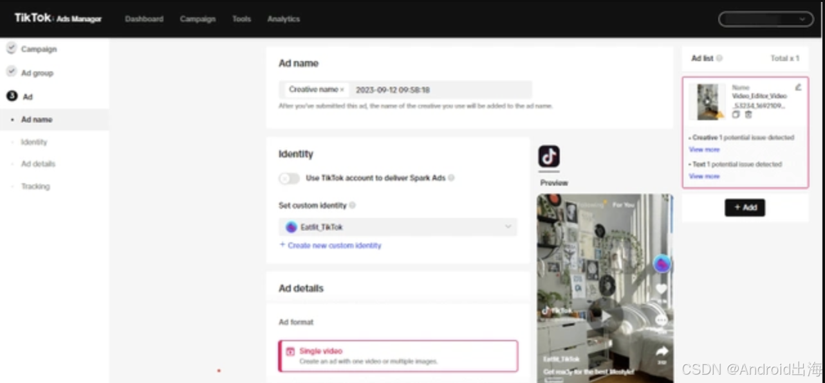Image resolution: width=825 pixels, height=383 pixels.
Task: Click the Eatfit_TikTok identity avatar
Action: [292, 227]
